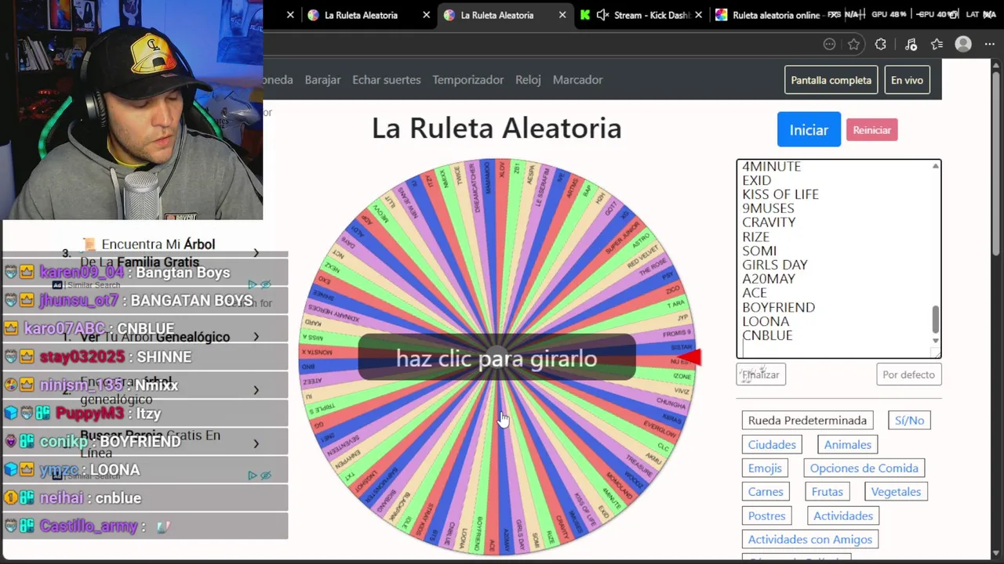Mute the Kick stream tab speaker icon
Screen dimensions: 1004x564
[602, 15]
